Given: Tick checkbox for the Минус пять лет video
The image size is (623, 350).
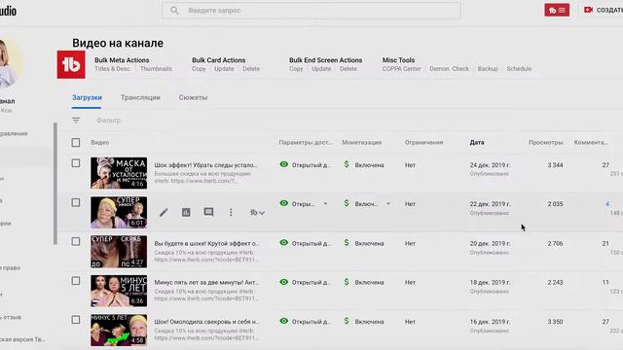Looking at the screenshot, I should click(x=76, y=281).
